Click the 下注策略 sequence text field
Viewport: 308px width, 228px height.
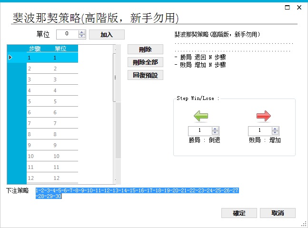pyautogui.click(x=138, y=193)
